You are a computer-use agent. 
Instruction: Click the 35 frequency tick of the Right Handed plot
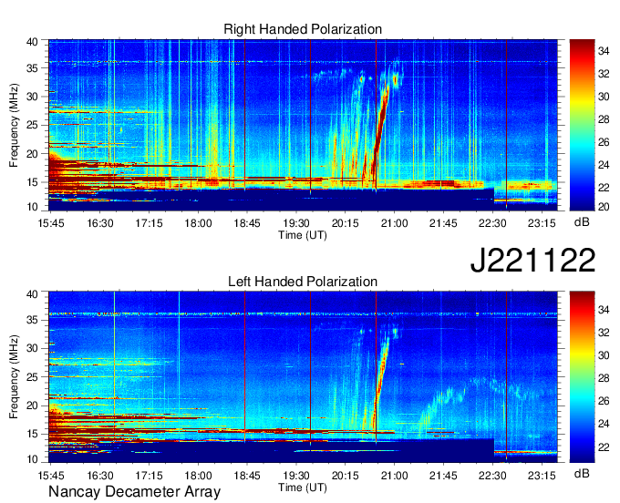[33, 68]
